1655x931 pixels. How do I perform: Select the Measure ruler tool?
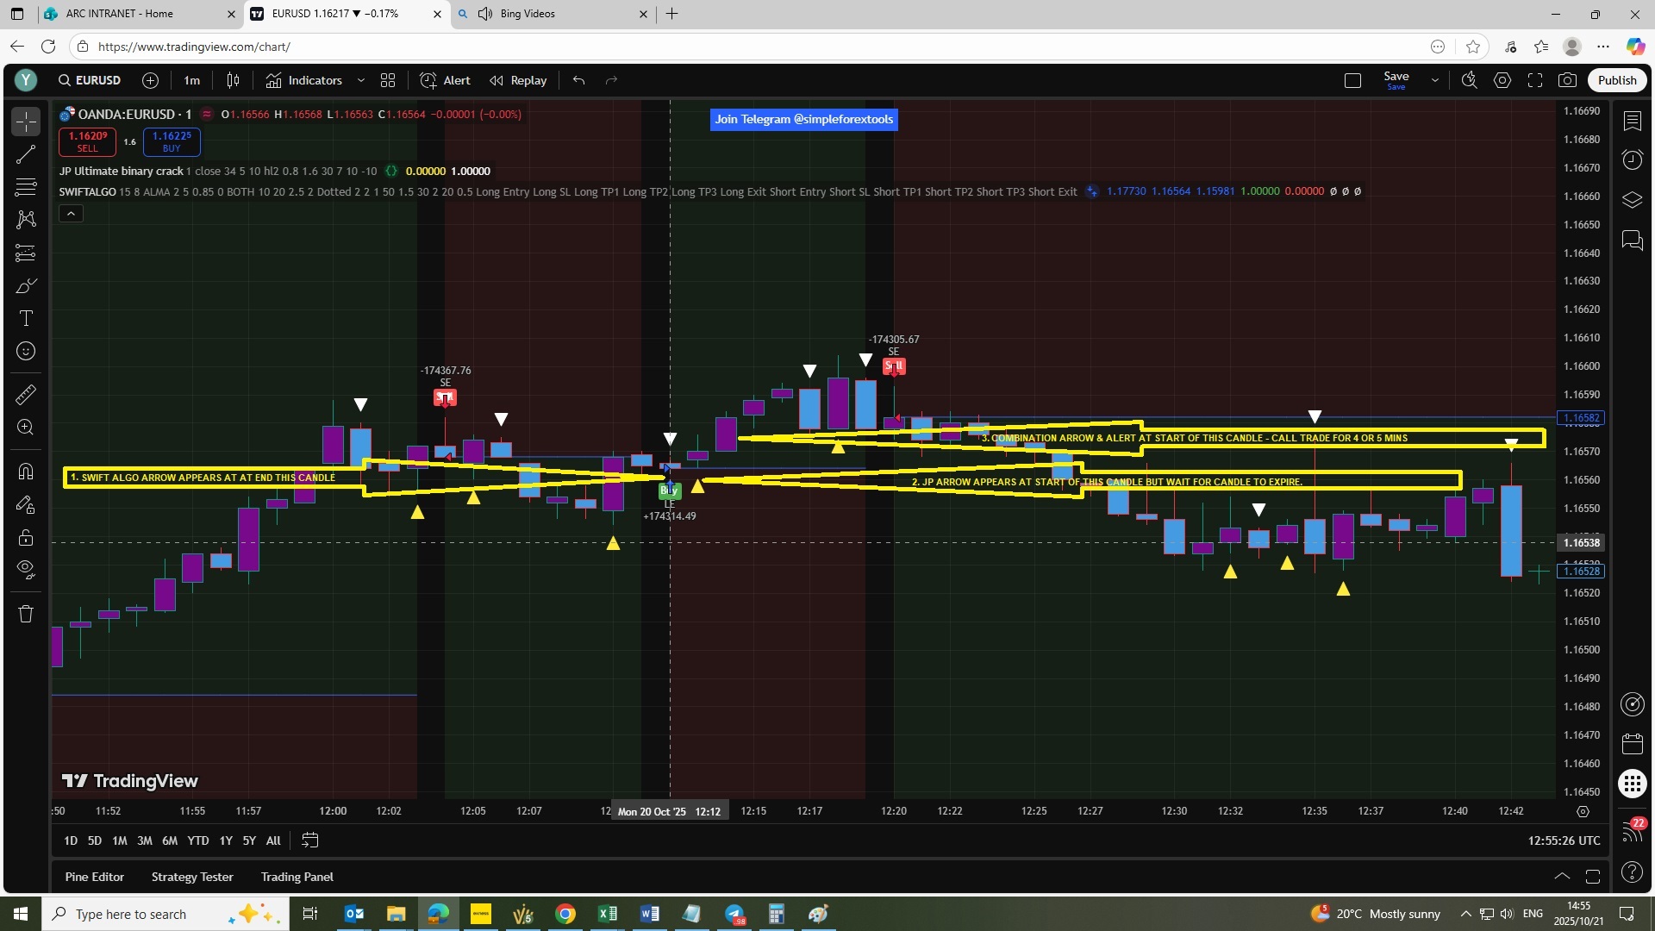tap(26, 395)
